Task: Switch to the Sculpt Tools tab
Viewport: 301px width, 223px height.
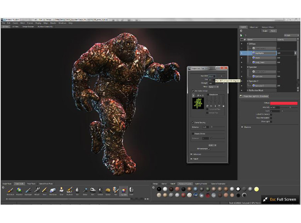Action: click(x=7, y=184)
